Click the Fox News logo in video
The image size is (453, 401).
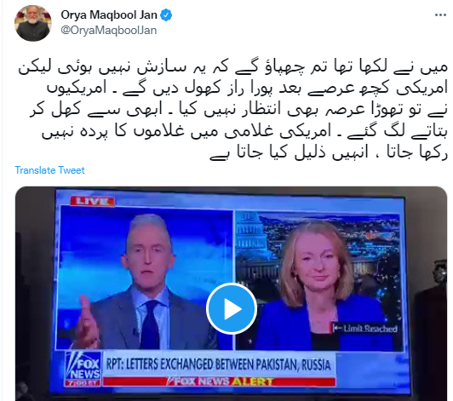tap(83, 366)
